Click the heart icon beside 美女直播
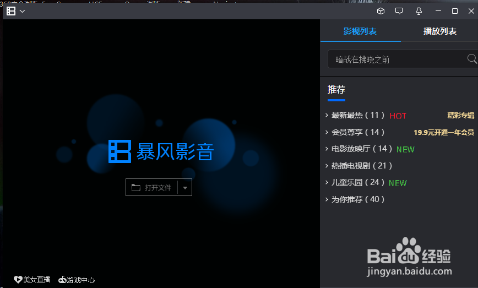The width and height of the screenshot is (478, 288). point(18,280)
